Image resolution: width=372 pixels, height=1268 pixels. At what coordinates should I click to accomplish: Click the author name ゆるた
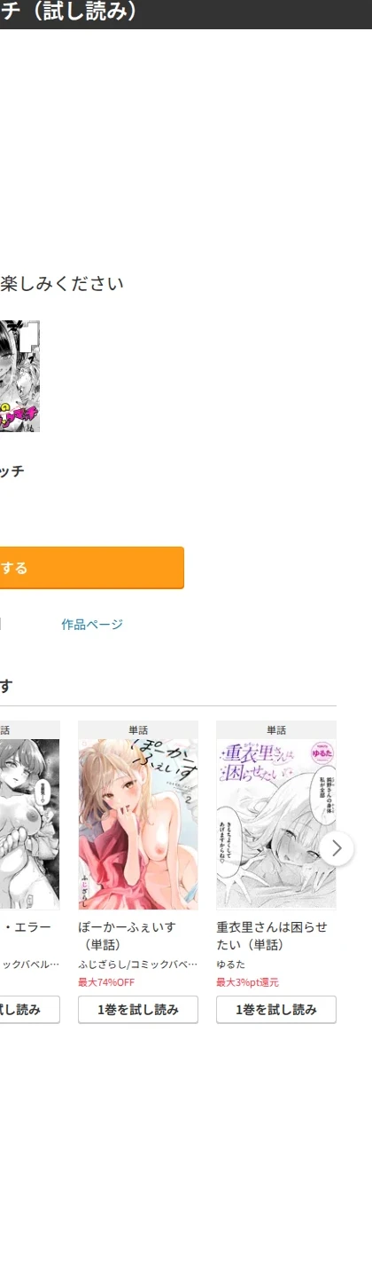(231, 965)
